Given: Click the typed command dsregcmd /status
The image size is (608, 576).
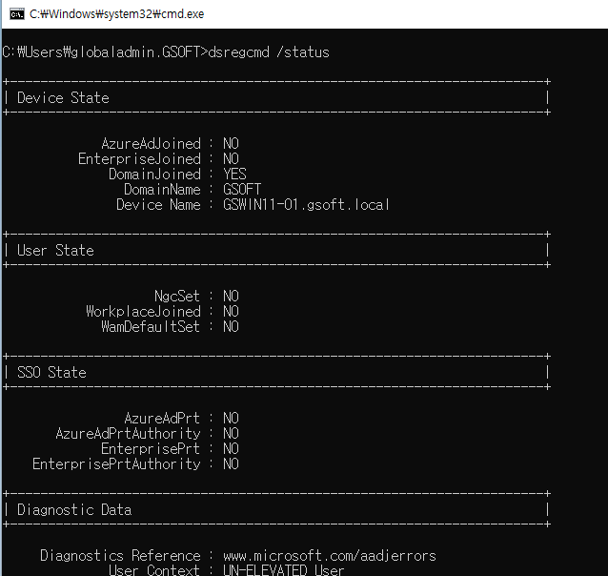Looking at the screenshot, I should (269, 52).
